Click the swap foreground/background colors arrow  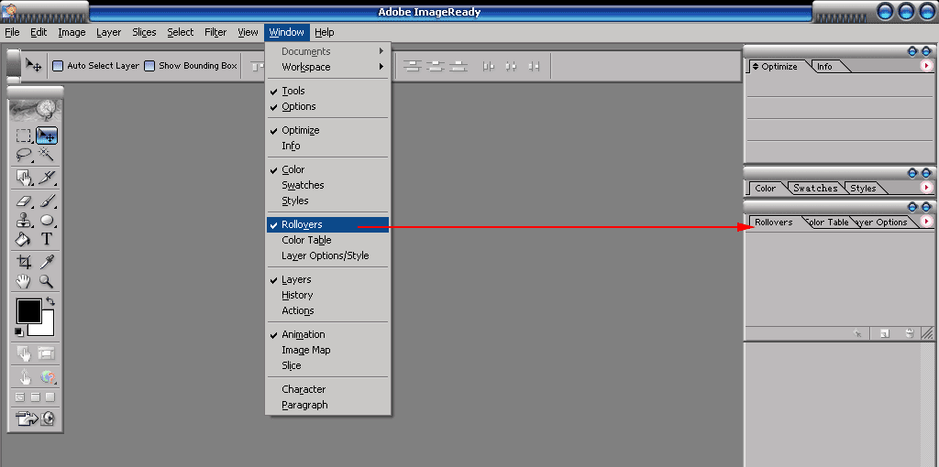point(50,301)
